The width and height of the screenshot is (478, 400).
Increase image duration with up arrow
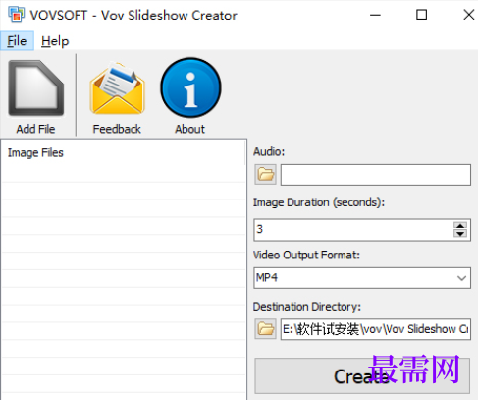460,226
